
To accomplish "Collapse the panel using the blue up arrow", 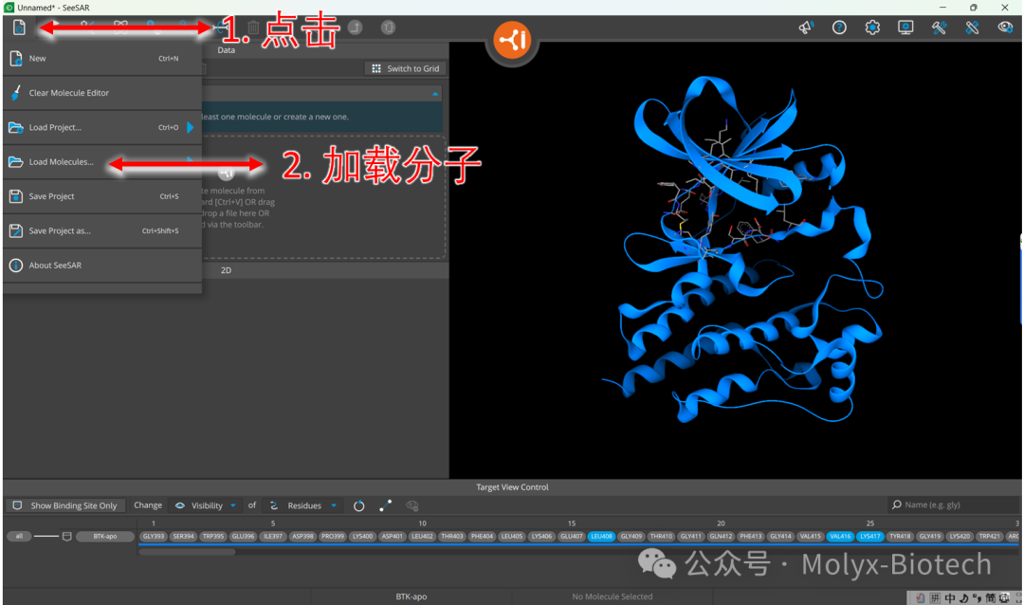I will pyautogui.click(x=435, y=94).
